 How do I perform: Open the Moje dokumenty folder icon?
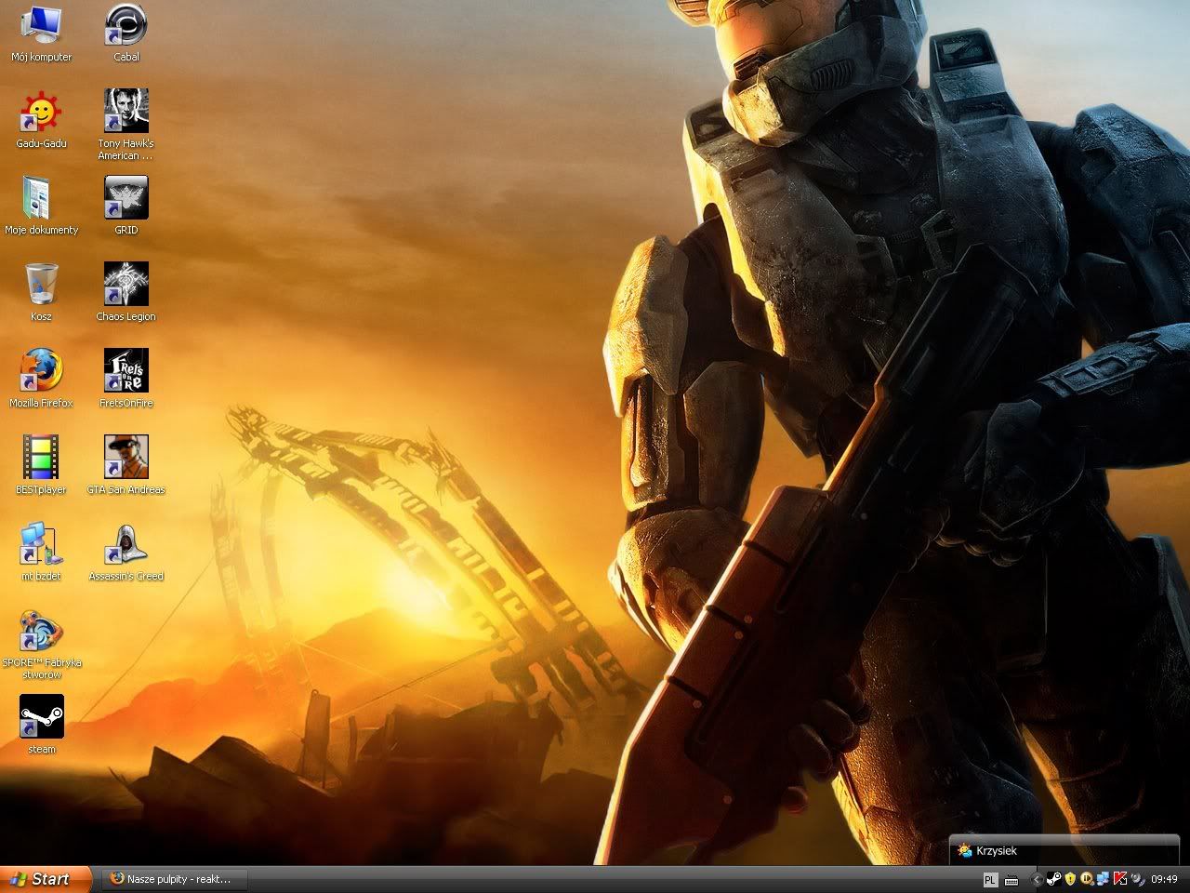[x=41, y=207]
